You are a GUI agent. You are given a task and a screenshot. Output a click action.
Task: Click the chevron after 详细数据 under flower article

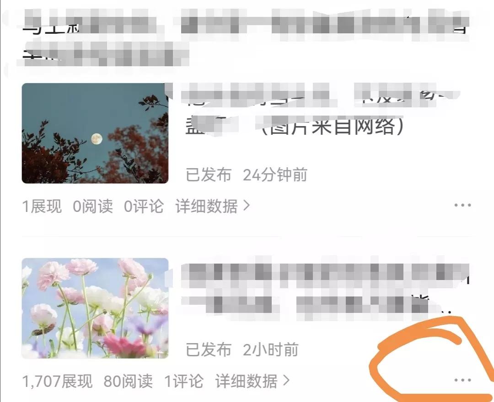point(286,381)
